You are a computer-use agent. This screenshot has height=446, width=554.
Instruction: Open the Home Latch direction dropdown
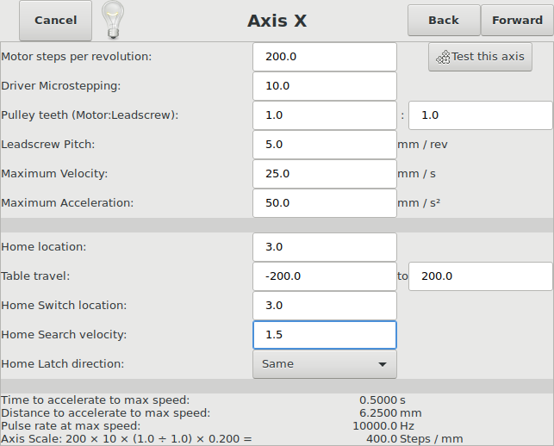pos(325,364)
